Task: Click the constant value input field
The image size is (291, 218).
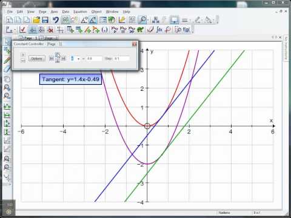Action: click(x=94, y=59)
